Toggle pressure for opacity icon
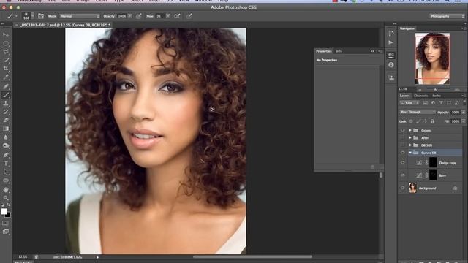This screenshot has width=468, height=263. (139, 16)
